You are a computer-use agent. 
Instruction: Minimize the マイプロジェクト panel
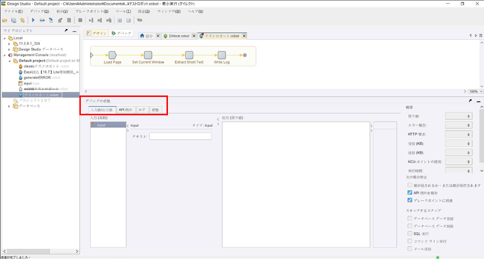[75, 31]
